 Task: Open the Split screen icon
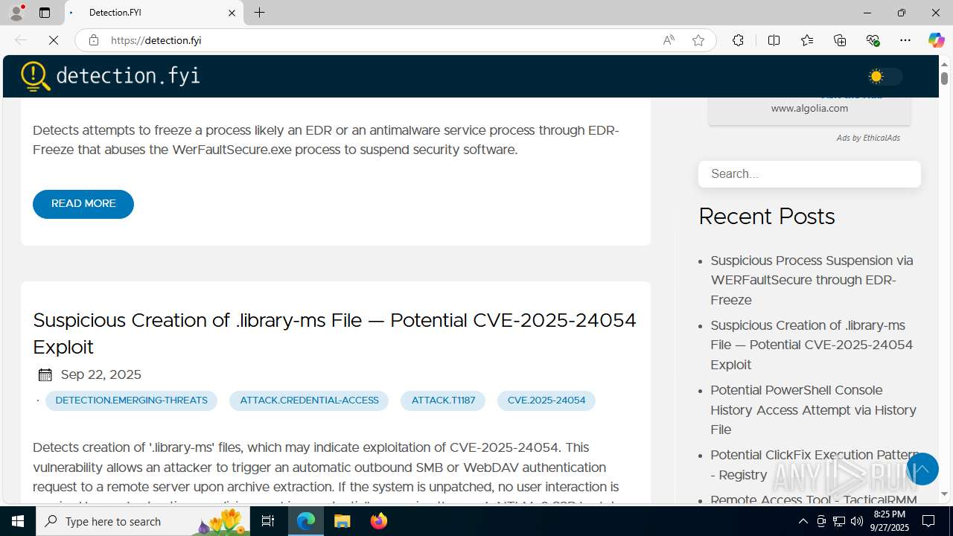[x=774, y=40]
